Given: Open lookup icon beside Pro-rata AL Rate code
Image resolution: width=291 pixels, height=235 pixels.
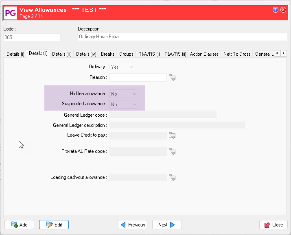Looking at the screenshot, I should tap(172, 152).
